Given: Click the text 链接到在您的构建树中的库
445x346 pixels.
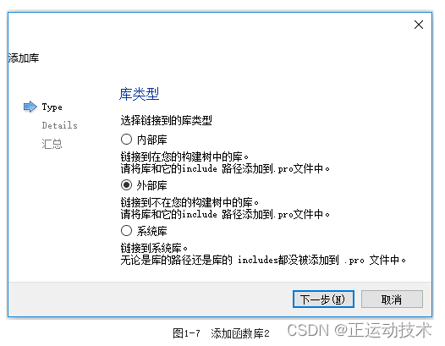Looking at the screenshot, I should coord(184,157).
